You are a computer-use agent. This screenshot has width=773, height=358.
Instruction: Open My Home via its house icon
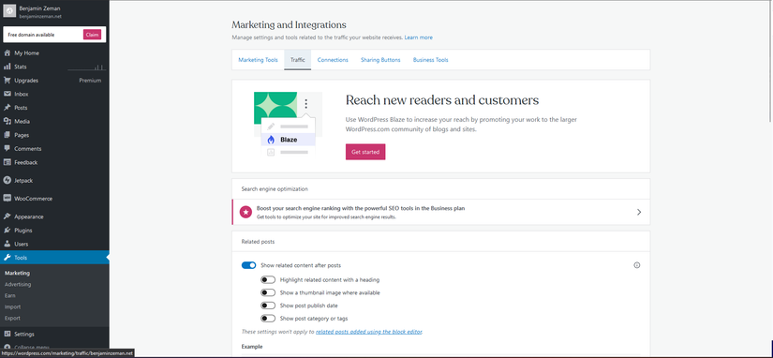click(x=7, y=52)
